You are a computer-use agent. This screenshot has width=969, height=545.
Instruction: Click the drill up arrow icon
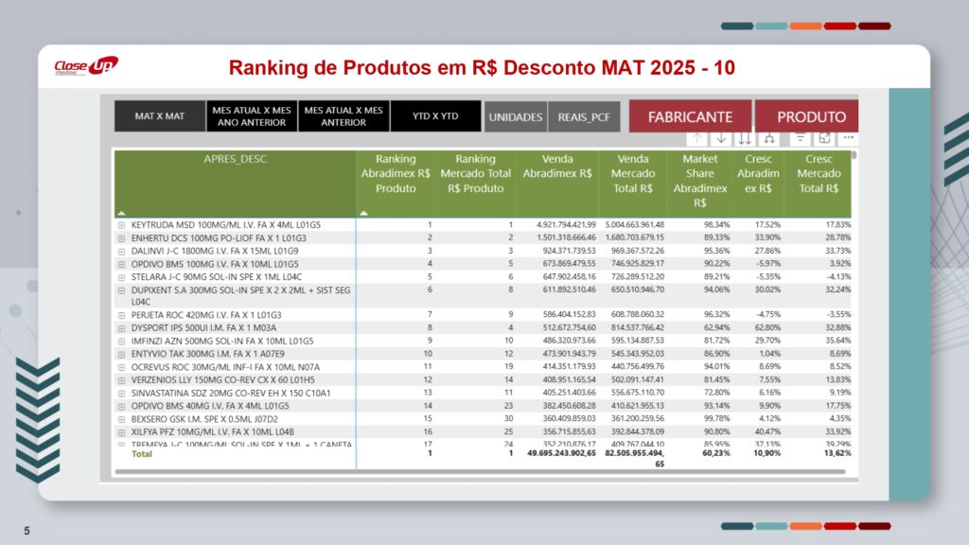tap(696, 139)
